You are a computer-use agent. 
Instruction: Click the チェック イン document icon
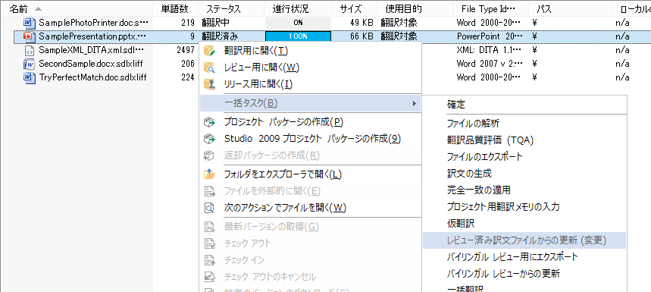point(210,260)
